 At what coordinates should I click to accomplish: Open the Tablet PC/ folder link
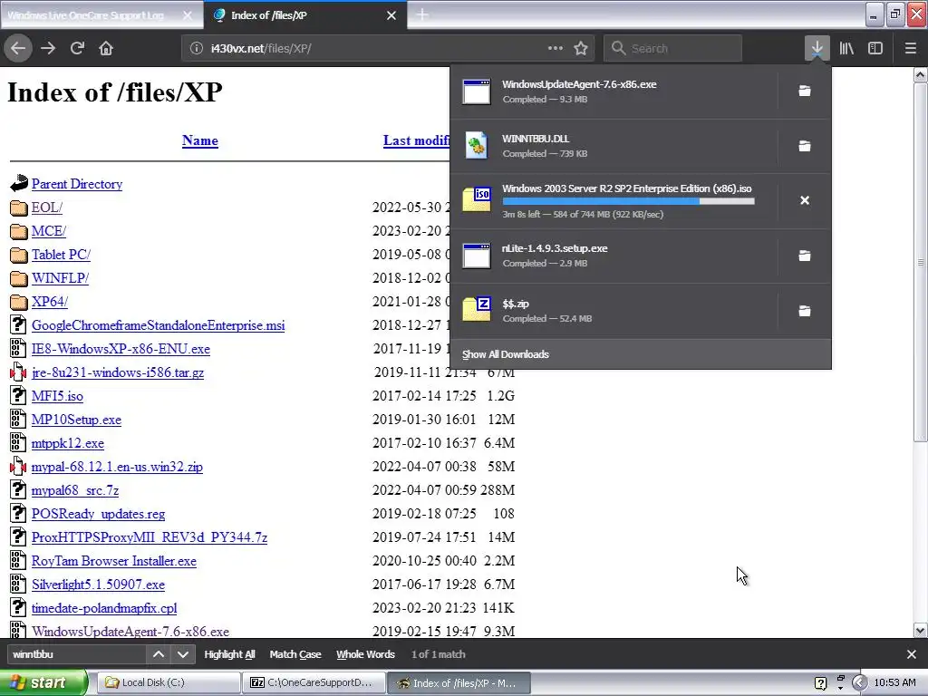(x=61, y=255)
